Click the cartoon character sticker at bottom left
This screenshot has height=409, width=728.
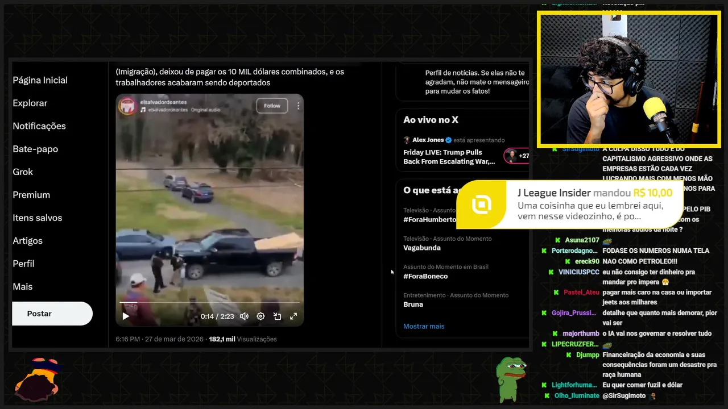click(38, 380)
